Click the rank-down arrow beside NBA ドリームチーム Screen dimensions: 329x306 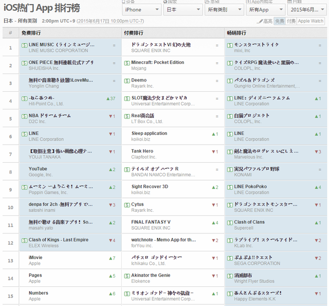click(109, 116)
